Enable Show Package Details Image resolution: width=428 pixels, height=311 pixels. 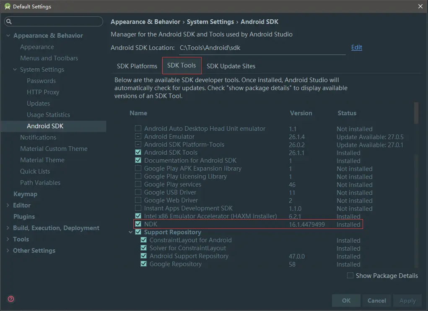350,275
